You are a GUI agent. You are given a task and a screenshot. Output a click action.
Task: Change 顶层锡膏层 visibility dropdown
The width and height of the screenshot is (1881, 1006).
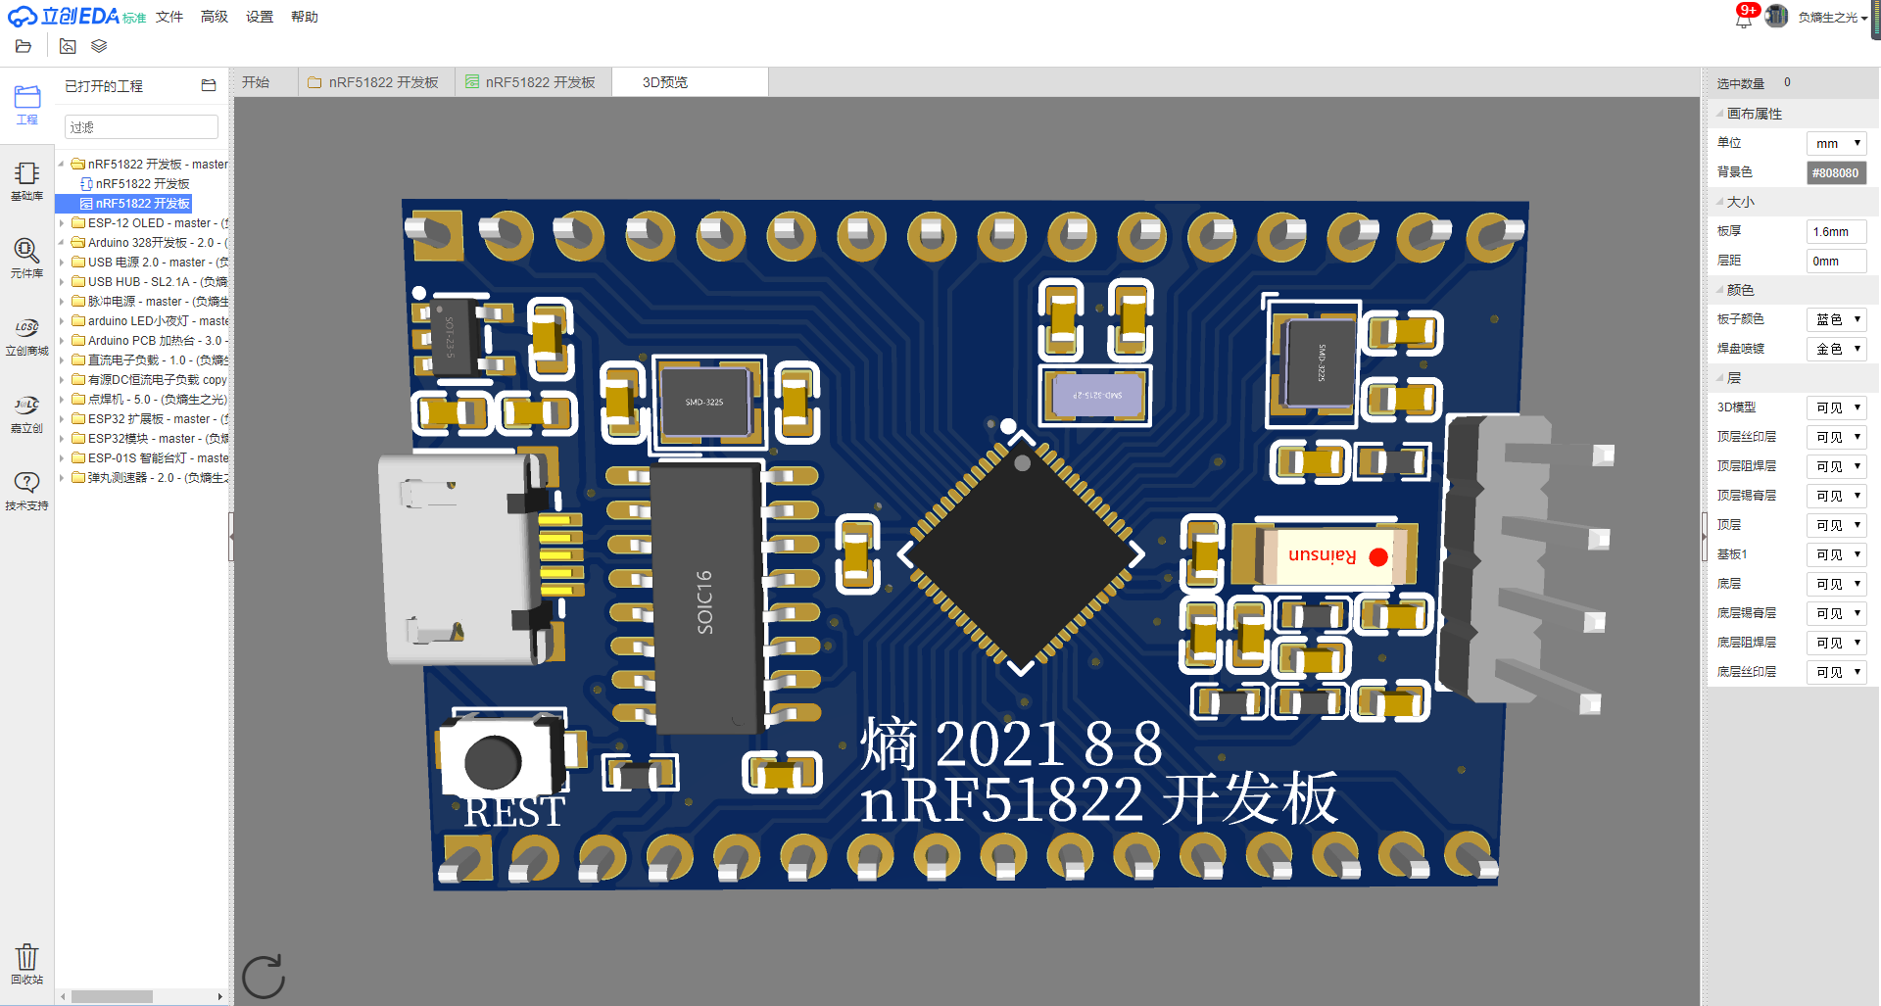coord(1836,496)
